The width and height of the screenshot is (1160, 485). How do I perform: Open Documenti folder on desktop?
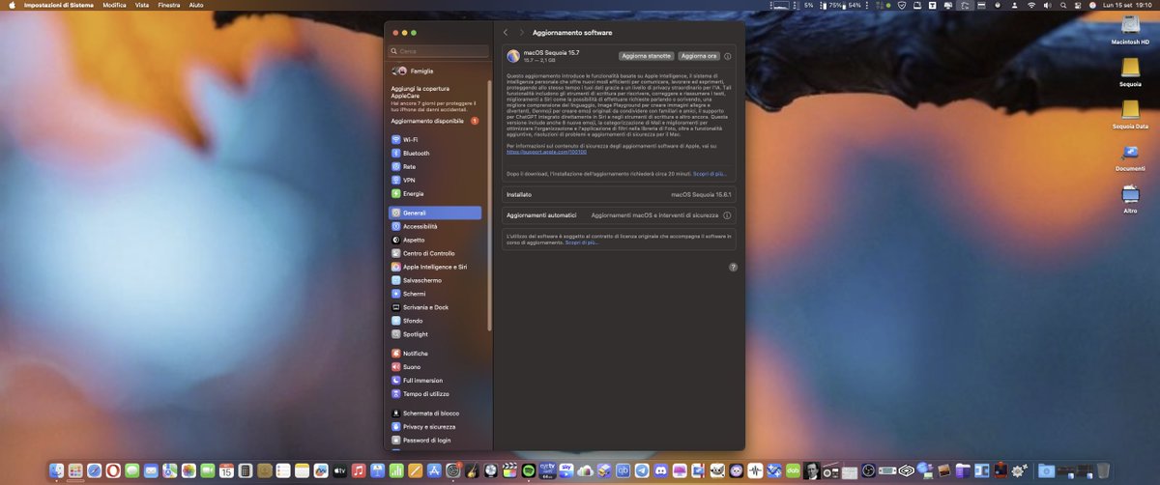click(1130, 157)
